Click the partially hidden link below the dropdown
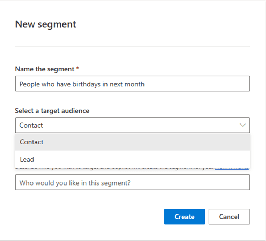Image resolution: width=266 pixels, height=241 pixels. pyautogui.click(x=232, y=167)
